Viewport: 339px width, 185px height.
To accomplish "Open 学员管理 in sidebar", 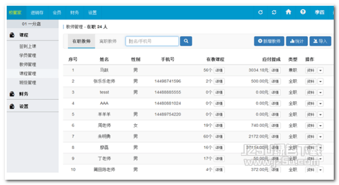I will [x=28, y=55].
